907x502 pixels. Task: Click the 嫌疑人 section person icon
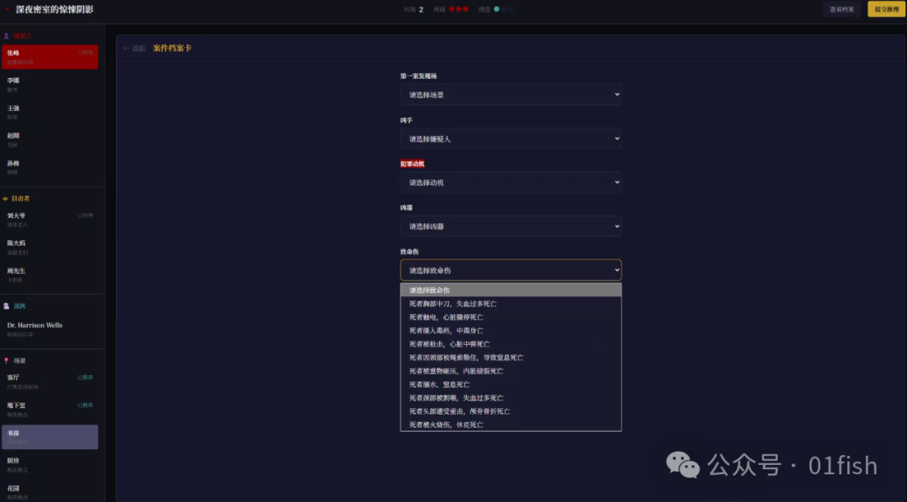tap(7, 36)
